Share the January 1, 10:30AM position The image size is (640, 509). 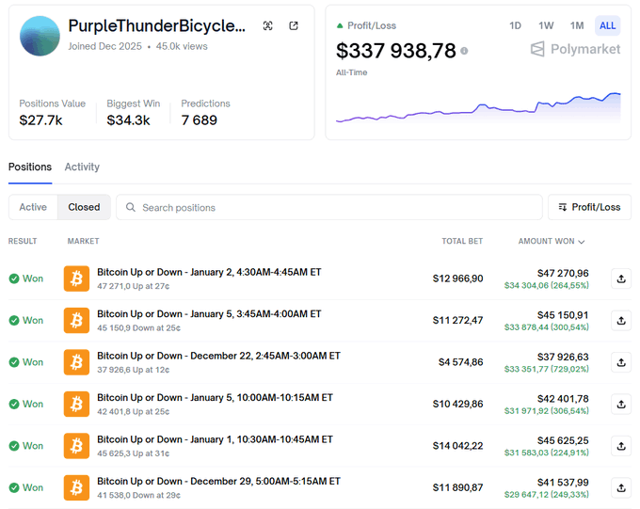point(621,446)
